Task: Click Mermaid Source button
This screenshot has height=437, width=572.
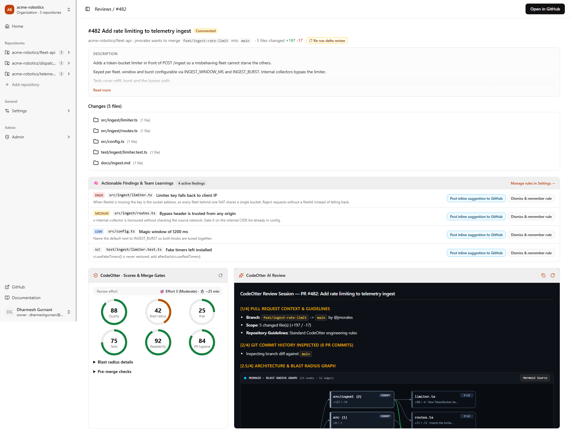Action: [x=535, y=378]
